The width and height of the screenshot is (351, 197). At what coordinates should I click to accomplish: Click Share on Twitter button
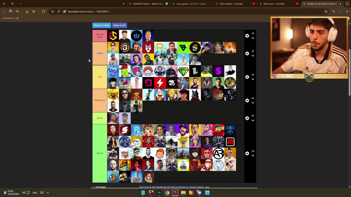101,25
